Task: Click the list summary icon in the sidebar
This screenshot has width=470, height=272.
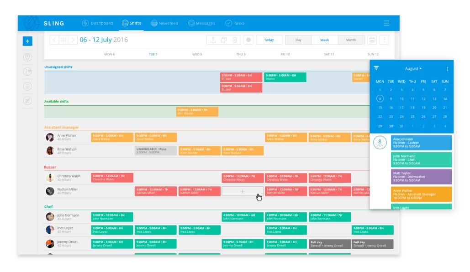Action: pos(27,87)
